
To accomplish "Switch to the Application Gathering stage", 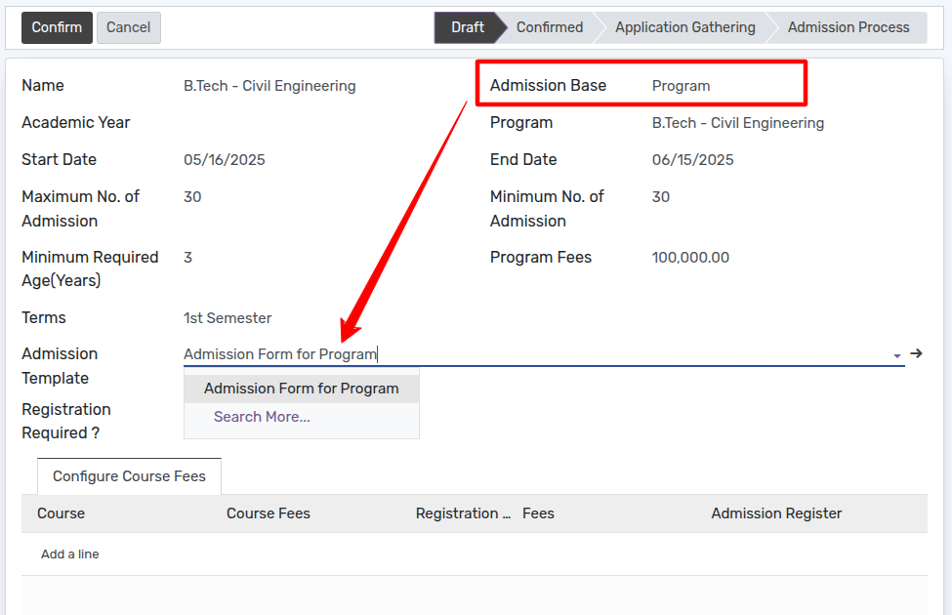I will [x=684, y=27].
